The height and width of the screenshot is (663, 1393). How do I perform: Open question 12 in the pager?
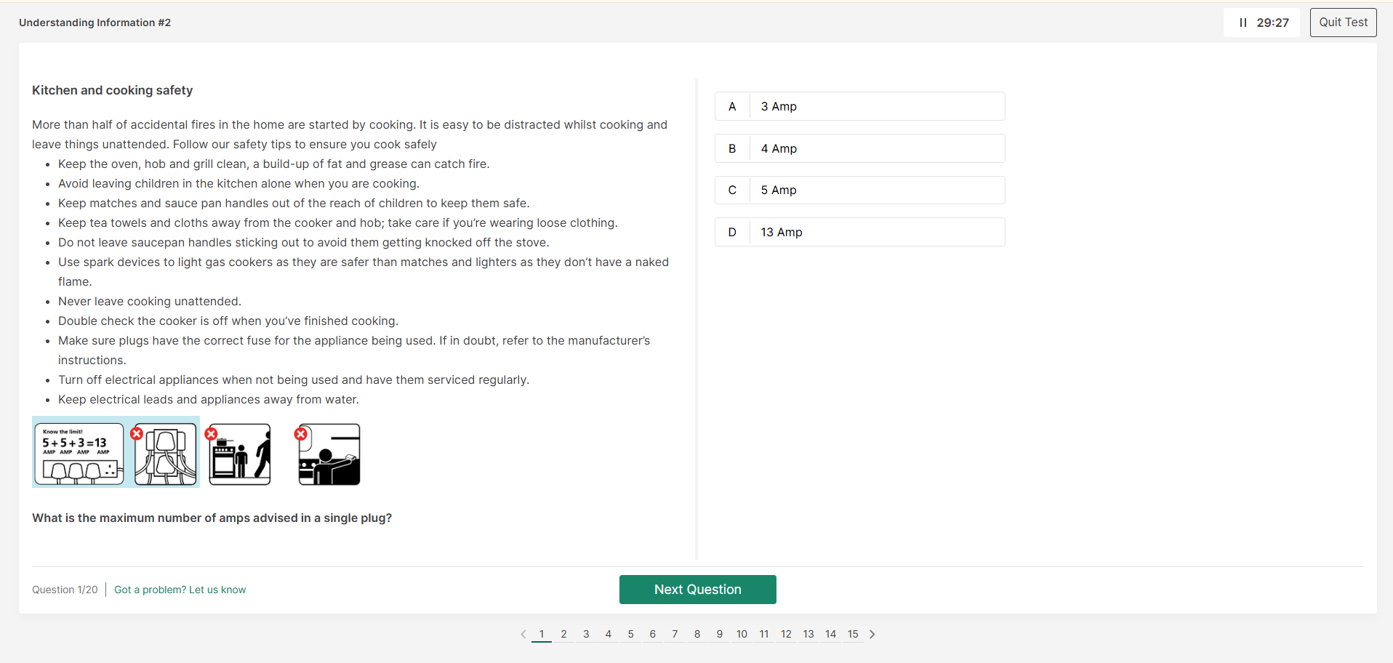pyautogui.click(x=786, y=634)
